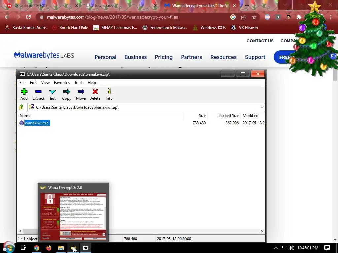Launch Firefox from the taskbar
Screen dimensions: 338x253
click(x=49, y=248)
